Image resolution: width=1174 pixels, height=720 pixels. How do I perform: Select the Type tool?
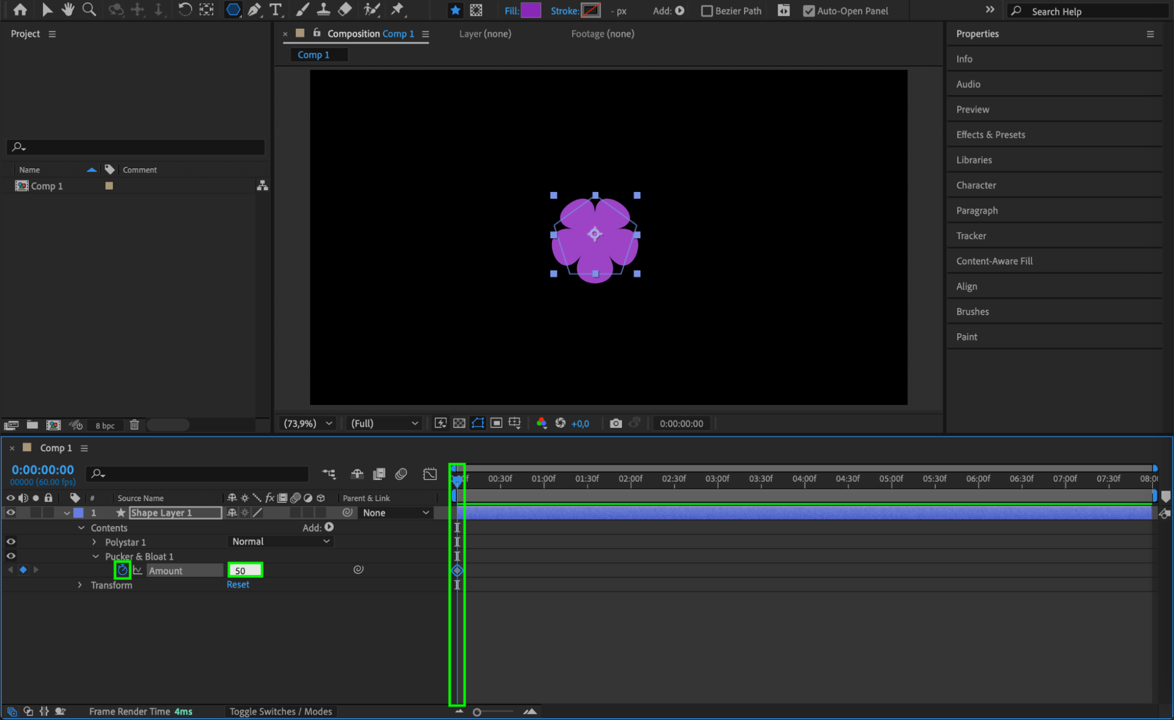(275, 10)
